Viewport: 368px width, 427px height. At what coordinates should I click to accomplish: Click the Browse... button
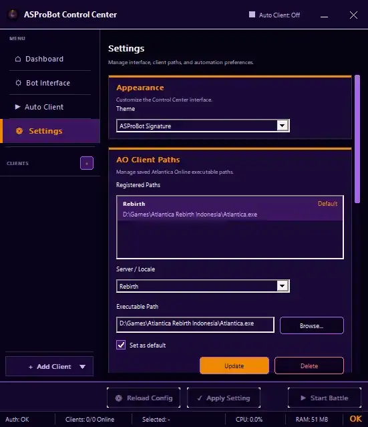(x=312, y=325)
